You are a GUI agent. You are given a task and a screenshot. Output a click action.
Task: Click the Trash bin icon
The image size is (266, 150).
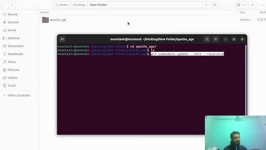(x=5, y=85)
